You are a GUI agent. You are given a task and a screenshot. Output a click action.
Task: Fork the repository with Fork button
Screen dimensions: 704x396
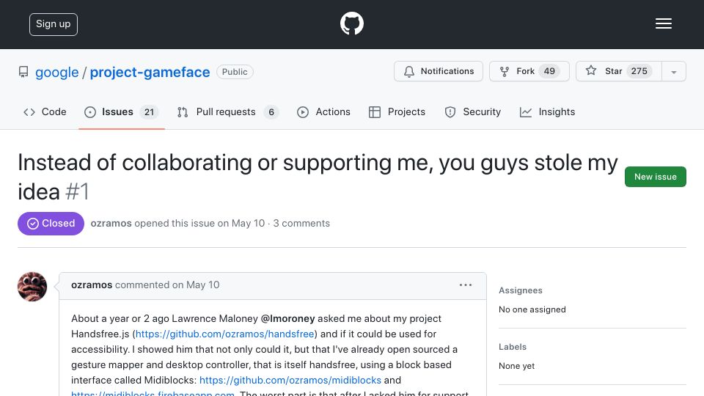[529, 71]
